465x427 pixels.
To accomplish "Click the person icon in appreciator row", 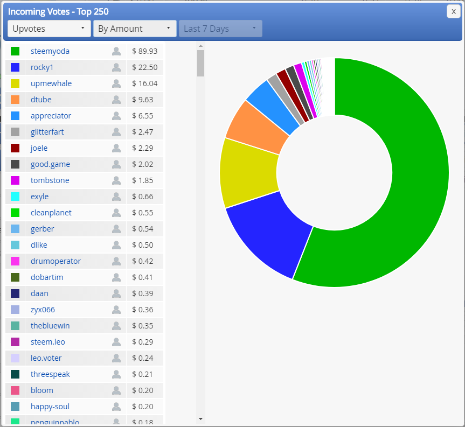I will 116,116.
